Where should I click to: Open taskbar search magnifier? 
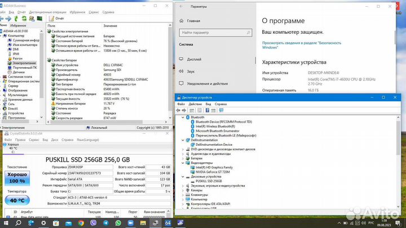18,223
